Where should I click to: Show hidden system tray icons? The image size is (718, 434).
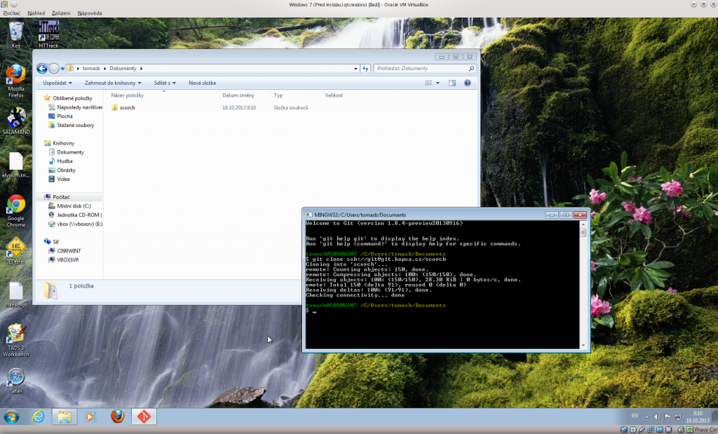point(646,417)
